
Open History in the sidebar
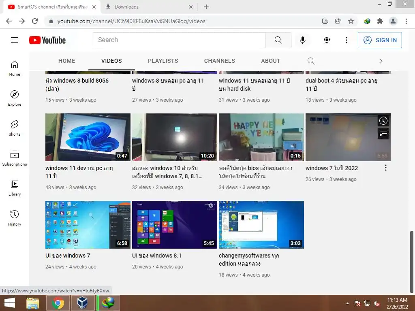tap(15, 218)
